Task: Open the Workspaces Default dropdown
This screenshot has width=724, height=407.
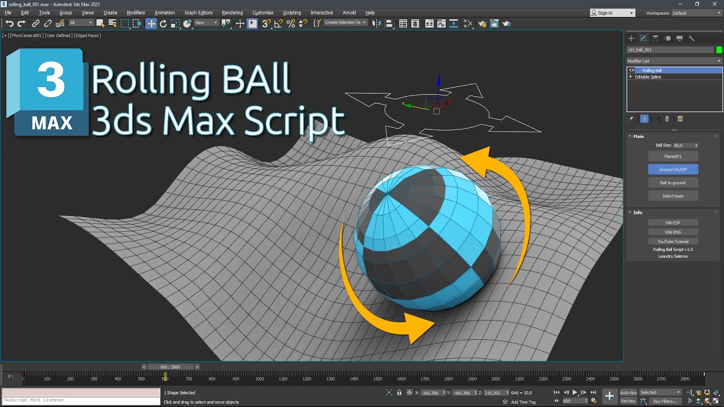Action: point(697,13)
